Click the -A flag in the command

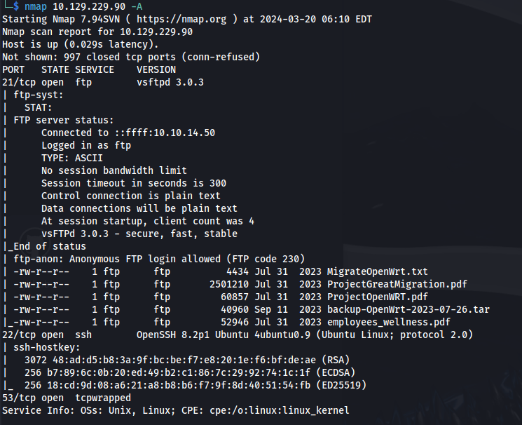137,6
